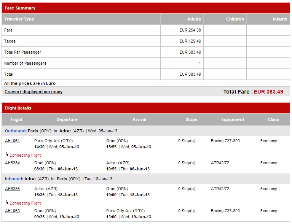
Task: Click the Equipment column header
Action: [233, 119]
